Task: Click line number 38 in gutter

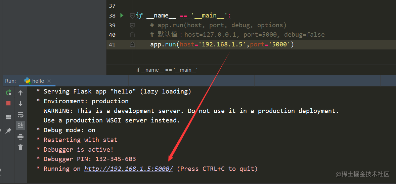Action: click(x=112, y=16)
